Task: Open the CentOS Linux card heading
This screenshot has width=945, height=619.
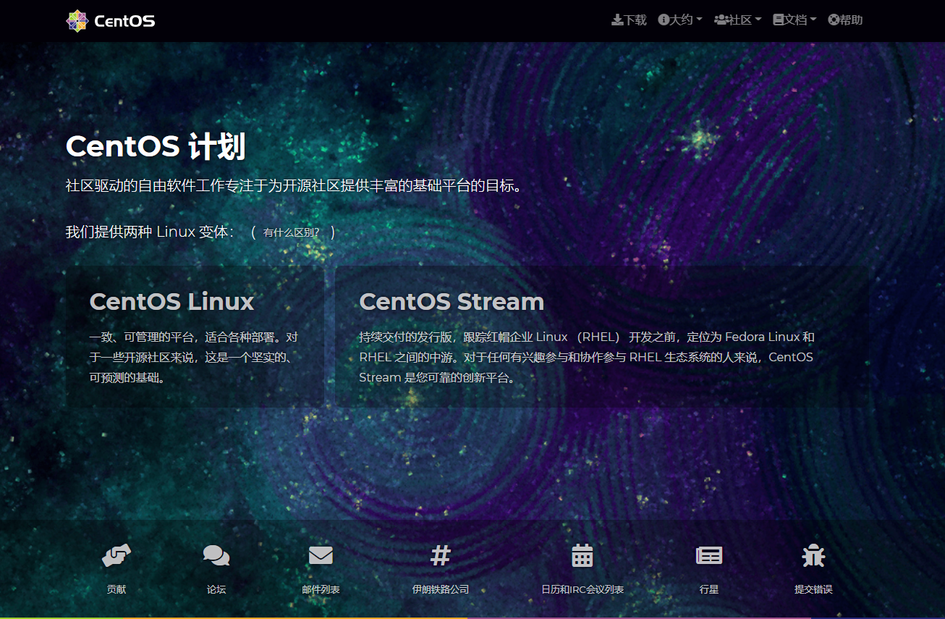Action: click(x=171, y=301)
